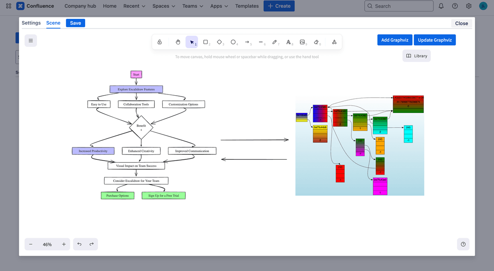The height and width of the screenshot is (271, 494).
Task: Select the Ellipse shape tool
Action: point(233,42)
